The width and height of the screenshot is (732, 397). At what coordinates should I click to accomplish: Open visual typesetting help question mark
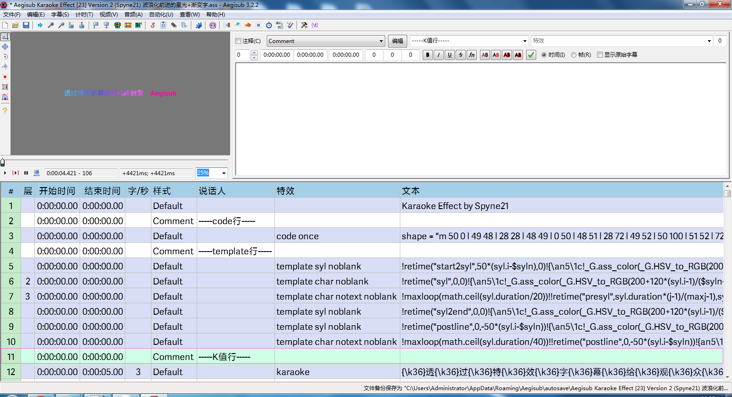click(x=5, y=111)
